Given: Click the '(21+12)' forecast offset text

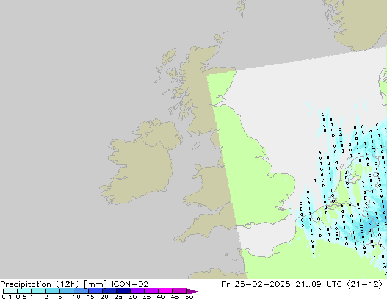Looking at the screenshot, I should coord(364,284).
